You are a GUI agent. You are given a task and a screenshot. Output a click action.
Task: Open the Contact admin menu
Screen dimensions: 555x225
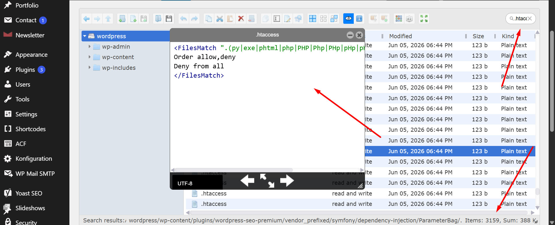click(x=26, y=20)
